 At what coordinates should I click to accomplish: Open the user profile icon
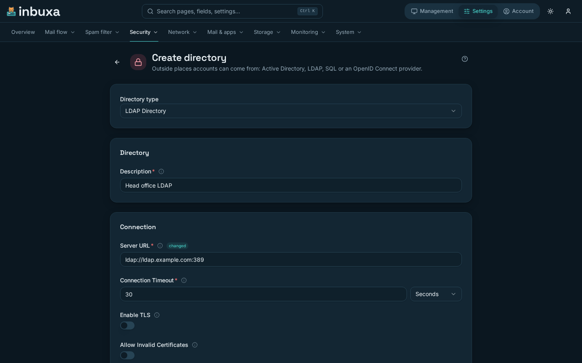coord(568,11)
